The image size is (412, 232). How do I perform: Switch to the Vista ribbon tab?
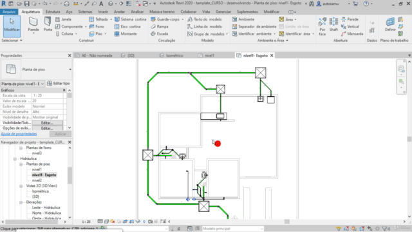(x=206, y=12)
